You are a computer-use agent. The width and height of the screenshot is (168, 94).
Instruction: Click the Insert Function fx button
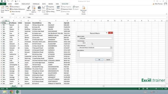(24, 17)
